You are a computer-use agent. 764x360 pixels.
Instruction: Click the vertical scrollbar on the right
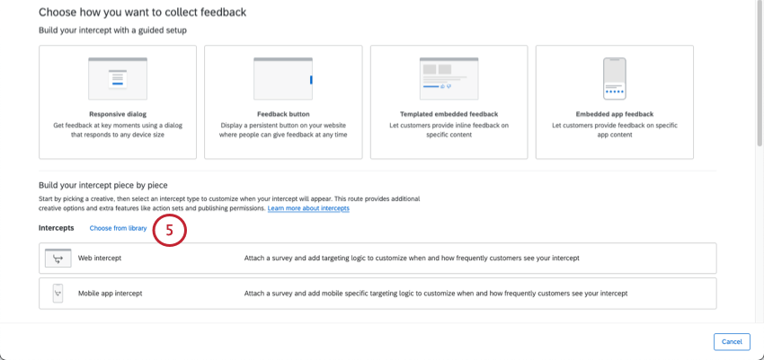(760, 73)
